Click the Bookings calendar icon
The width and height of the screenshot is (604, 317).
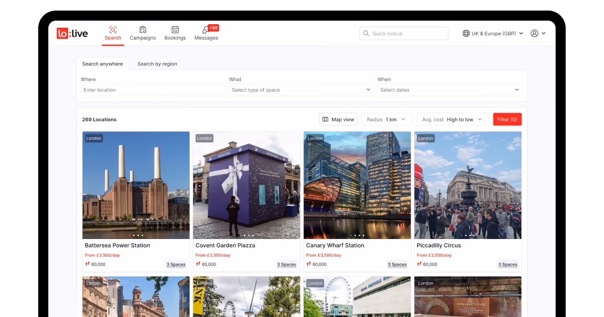[175, 30]
